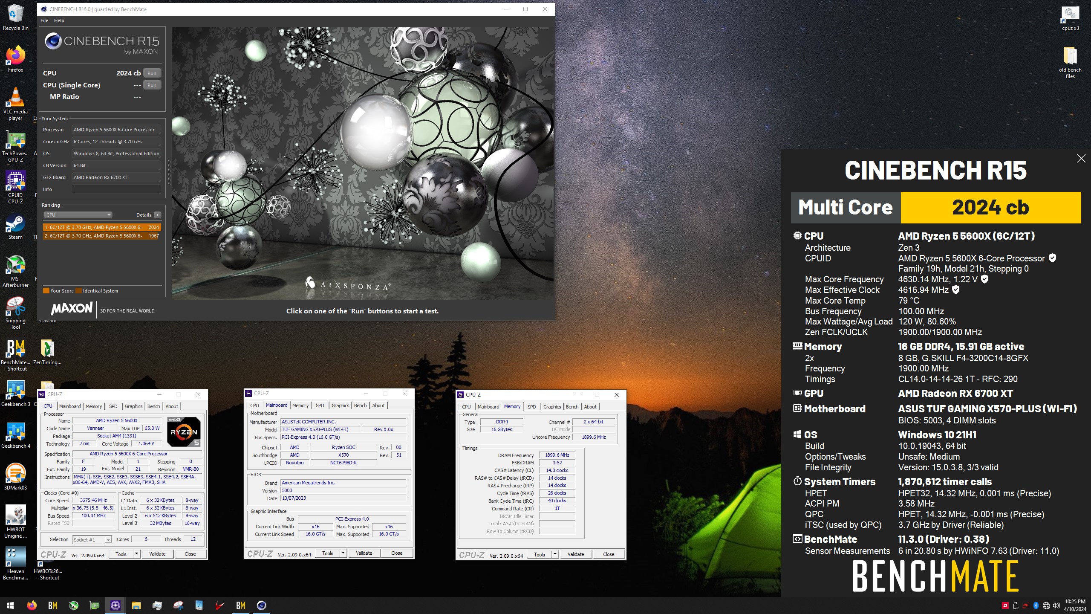This screenshot has height=614, width=1091.
Task: Click Core Speed value 3675.46 MHz in CPU-Z
Action: click(94, 500)
